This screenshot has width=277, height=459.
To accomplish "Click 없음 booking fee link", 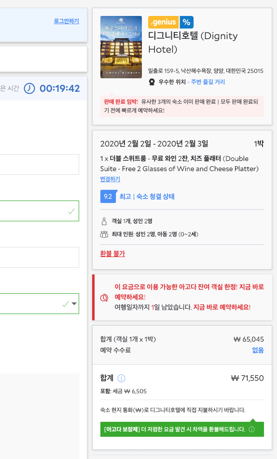I will pos(258,350).
